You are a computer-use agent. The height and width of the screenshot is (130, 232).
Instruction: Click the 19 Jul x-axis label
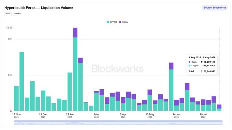tap(203, 115)
